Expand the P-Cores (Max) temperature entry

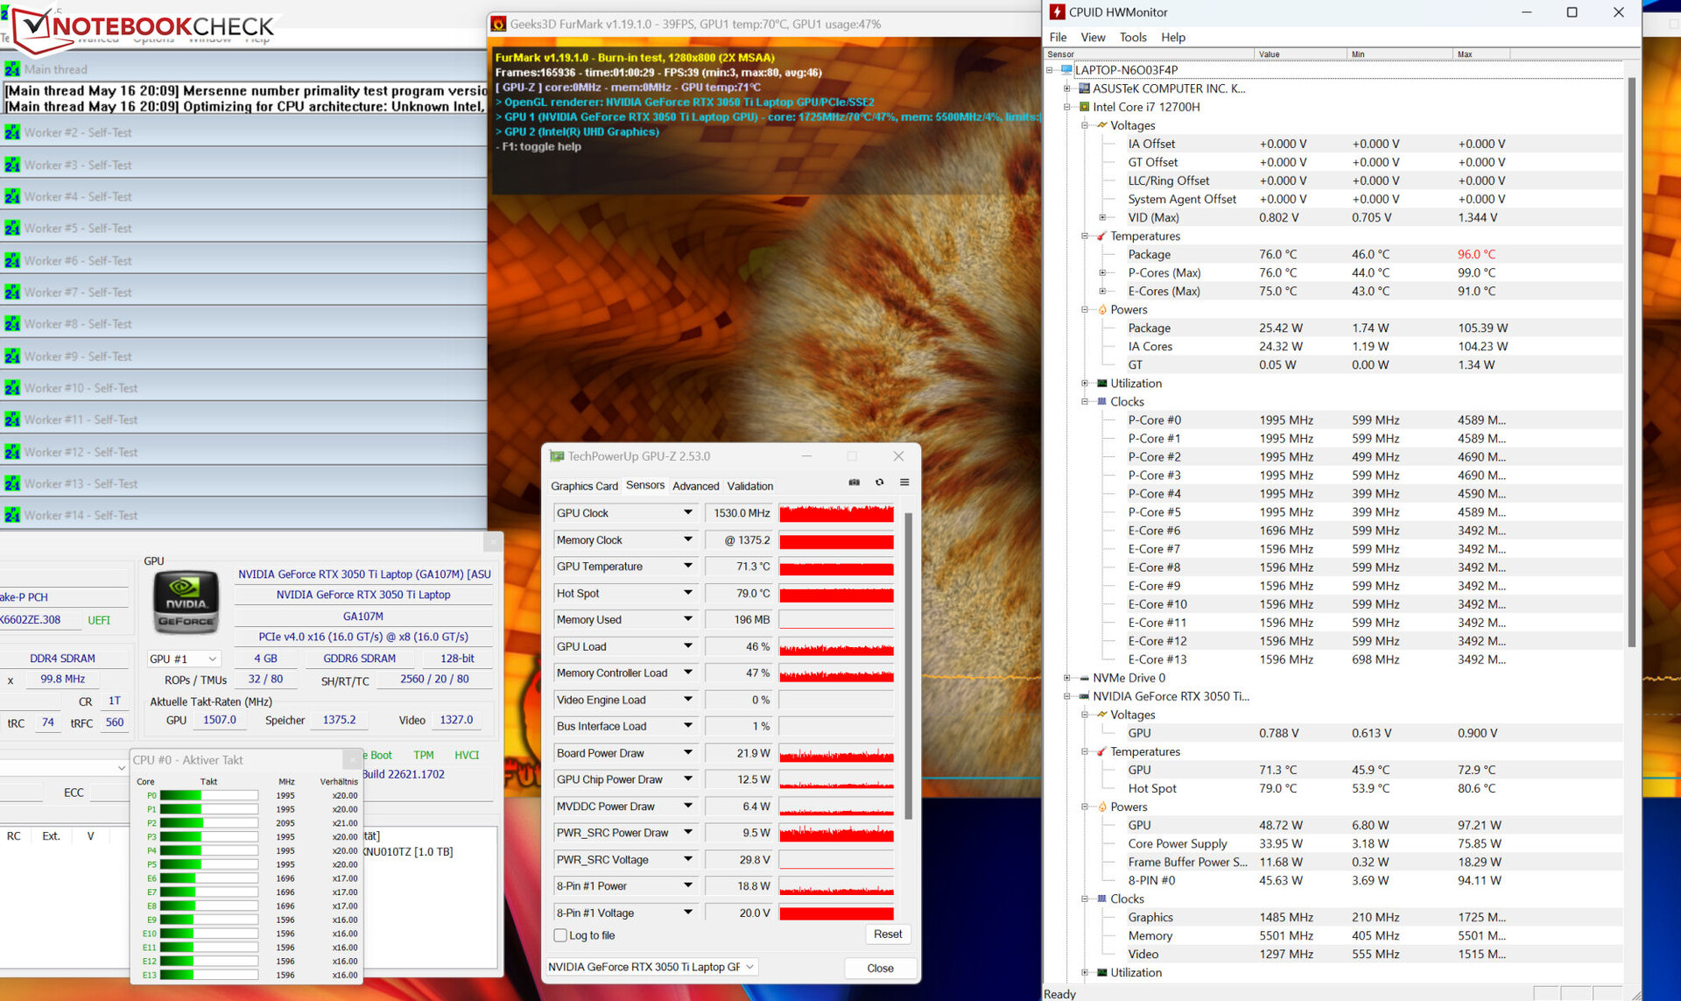click(1103, 272)
